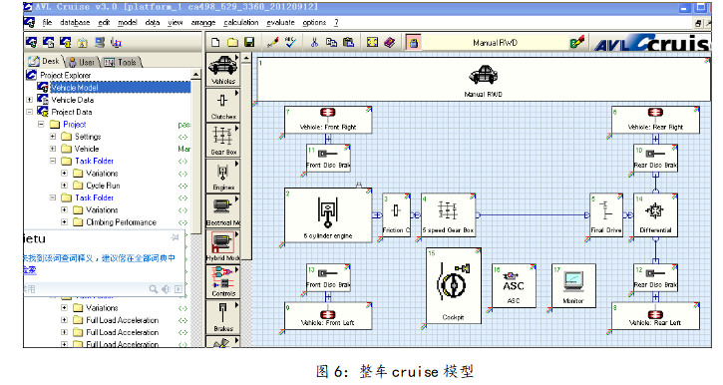Select the Vehicles component palette
The width and height of the screenshot is (723, 385).
point(223,70)
